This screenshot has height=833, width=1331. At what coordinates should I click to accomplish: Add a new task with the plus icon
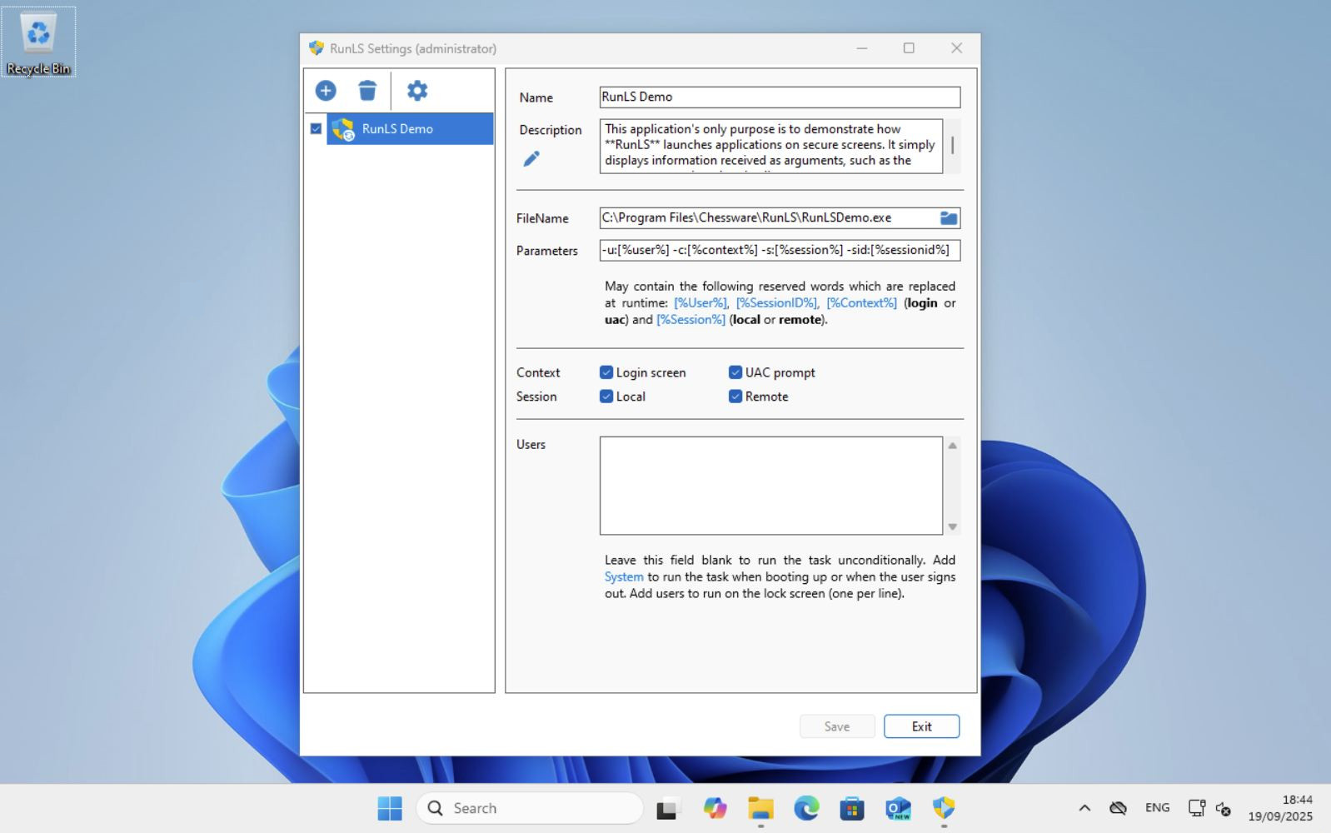[x=326, y=91]
